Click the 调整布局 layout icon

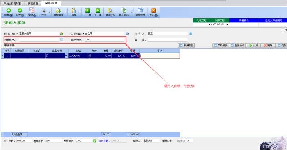tap(140, 11)
